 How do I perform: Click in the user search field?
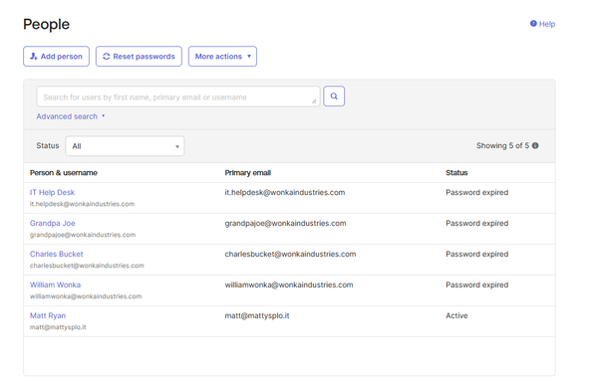click(x=178, y=96)
